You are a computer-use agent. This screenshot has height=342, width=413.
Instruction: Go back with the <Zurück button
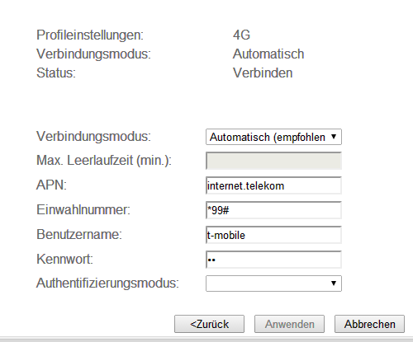[x=209, y=324]
